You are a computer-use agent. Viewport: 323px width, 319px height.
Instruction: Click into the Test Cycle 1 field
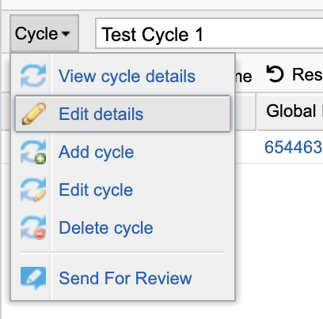[209, 33]
